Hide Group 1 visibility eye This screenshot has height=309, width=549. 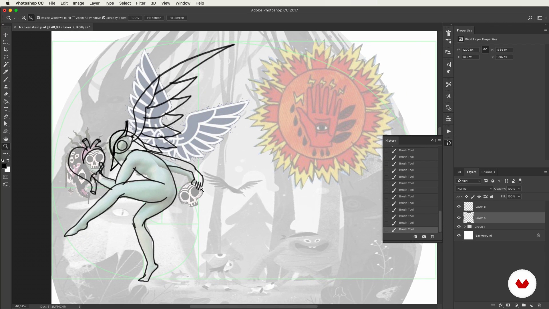[459, 227]
